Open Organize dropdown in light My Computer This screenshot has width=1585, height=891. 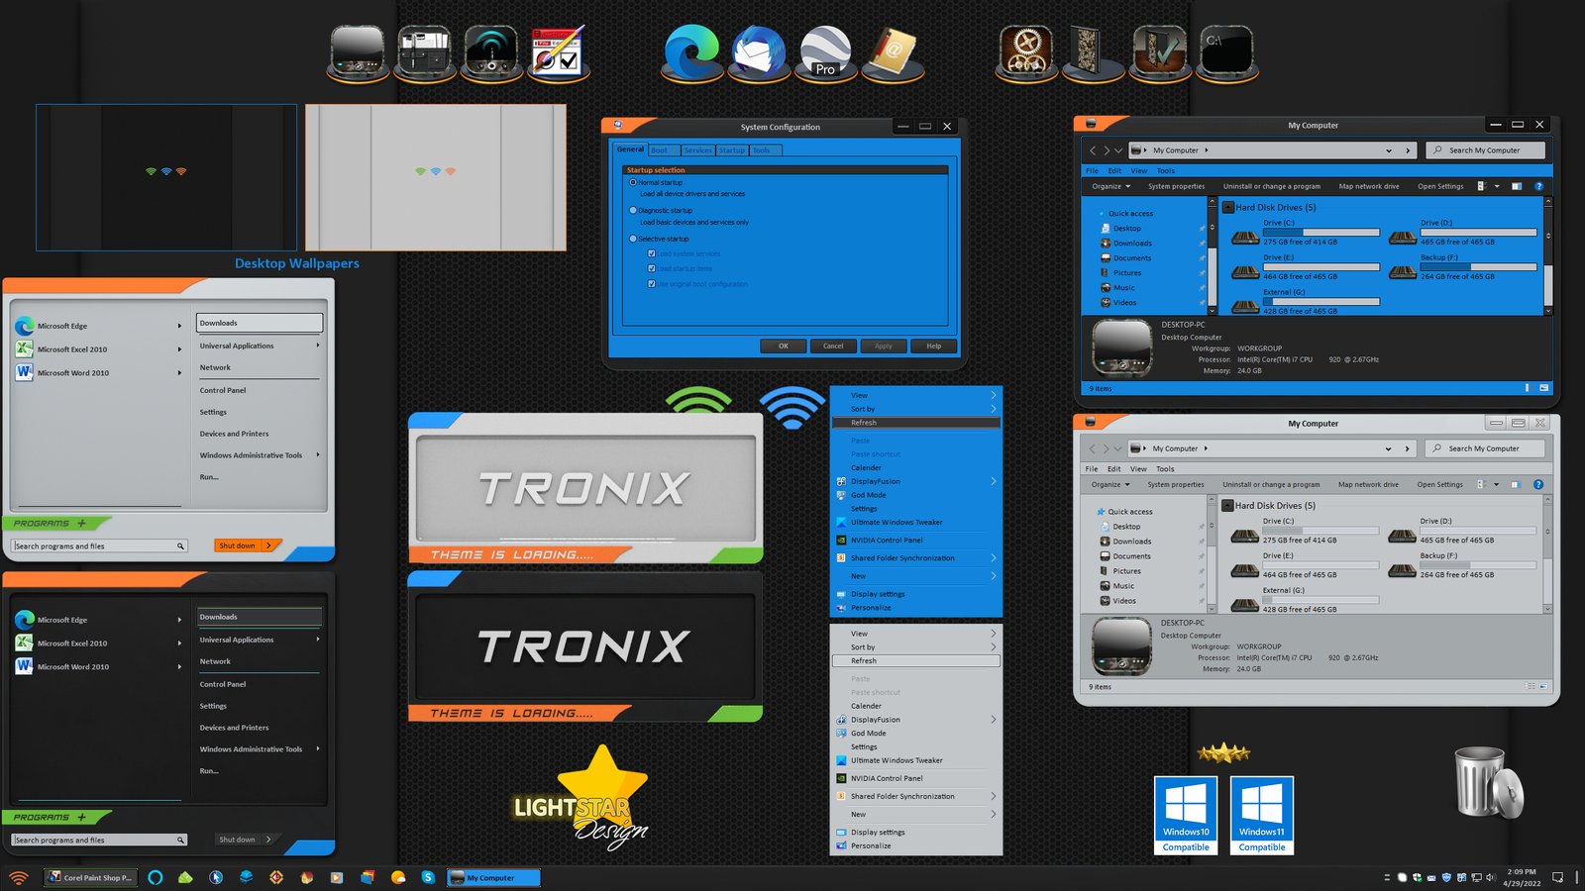[x=1110, y=484]
